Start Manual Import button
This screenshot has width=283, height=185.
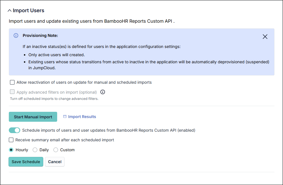coord(33,117)
